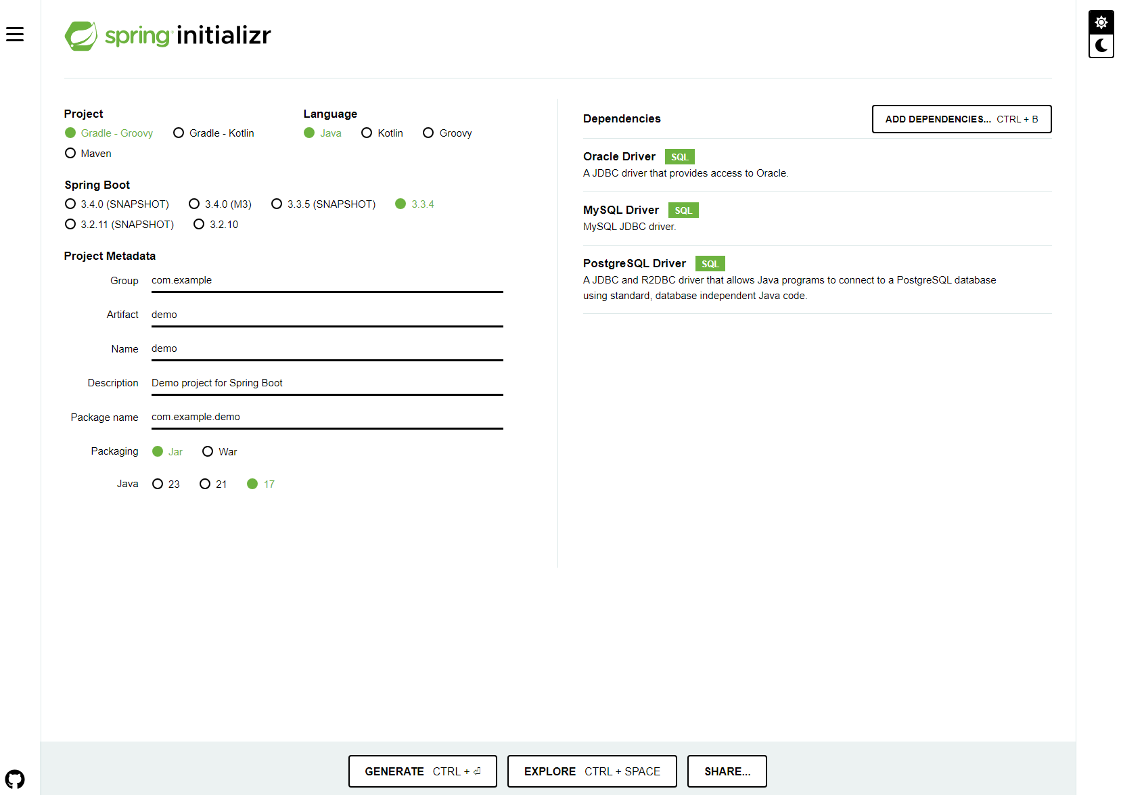This screenshot has height=795, width=1121.
Task: Pick Groovy as the language
Action: click(447, 133)
